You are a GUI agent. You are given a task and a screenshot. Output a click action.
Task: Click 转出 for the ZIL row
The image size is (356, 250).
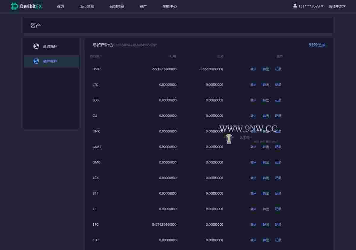tap(266, 209)
